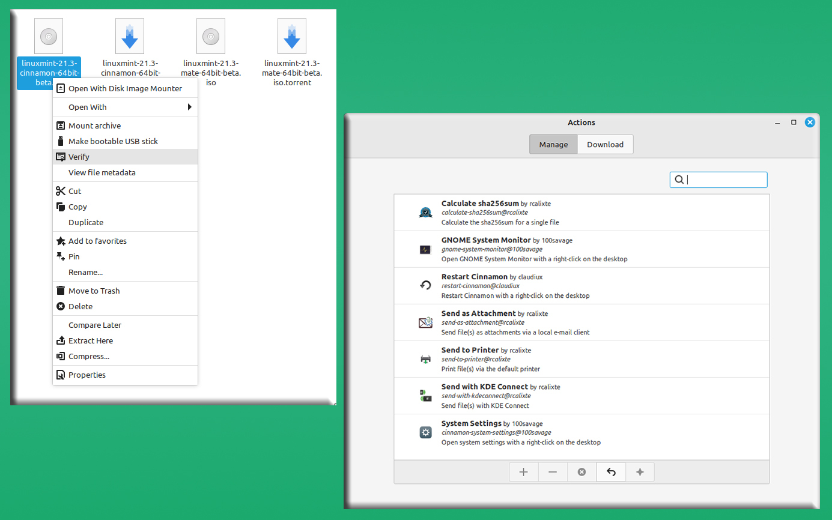This screenshot has height=520, width=832.
Task: Expand the Open With submenu
Action: click(x=125, y=107)
